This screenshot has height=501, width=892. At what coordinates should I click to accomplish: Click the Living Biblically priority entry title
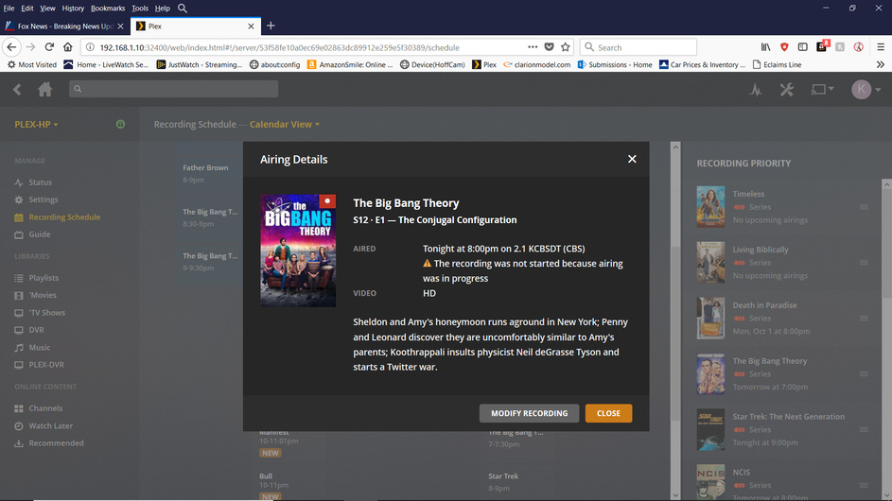[760, 250]
